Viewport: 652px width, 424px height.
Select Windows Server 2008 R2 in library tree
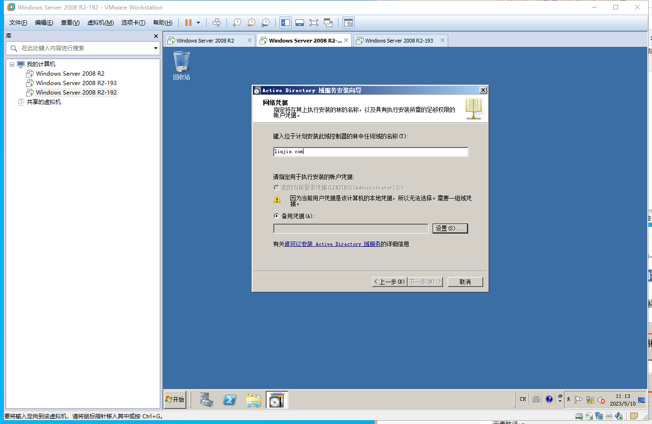coord(70,74)
